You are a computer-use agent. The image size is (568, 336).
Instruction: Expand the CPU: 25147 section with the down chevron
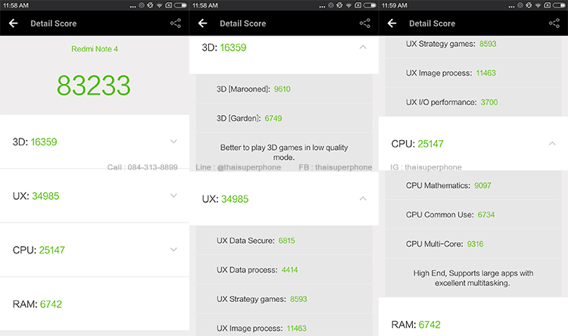173,250
